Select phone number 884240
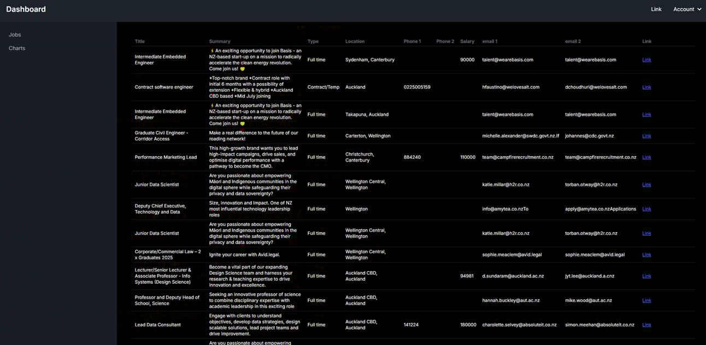This screenshot has height=345, width=706. pyautogui.click(x=412, y=157)
